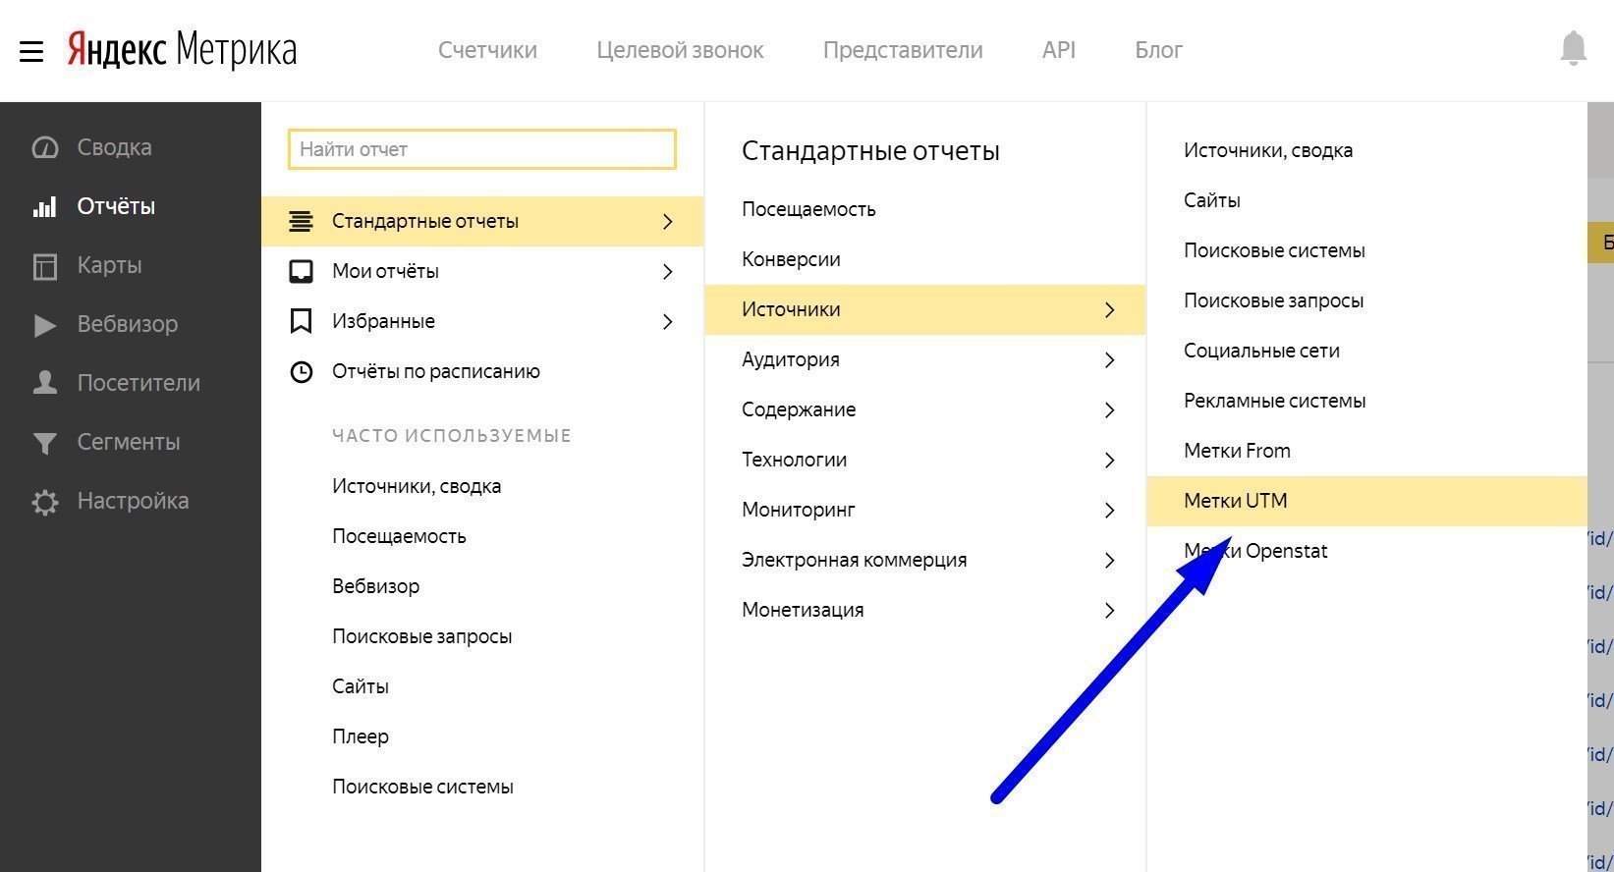Image resolution: width=1614 pixels, height=872 pixels.
Task: Open Поисковые системы in sources submenu
Action: (1274, 250)
